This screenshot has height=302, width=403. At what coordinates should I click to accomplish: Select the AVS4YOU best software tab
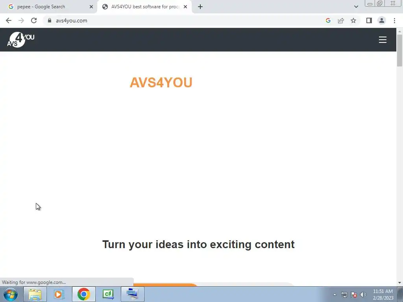tap(144, 7)
